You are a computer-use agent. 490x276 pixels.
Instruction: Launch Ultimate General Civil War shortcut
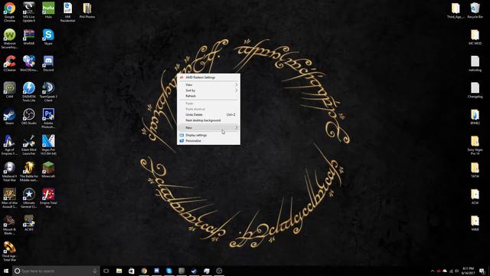pyautogui.click(x=29, y=198)
